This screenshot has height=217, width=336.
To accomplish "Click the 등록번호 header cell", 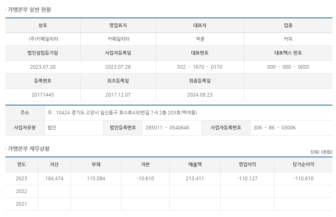I will 43,81.
